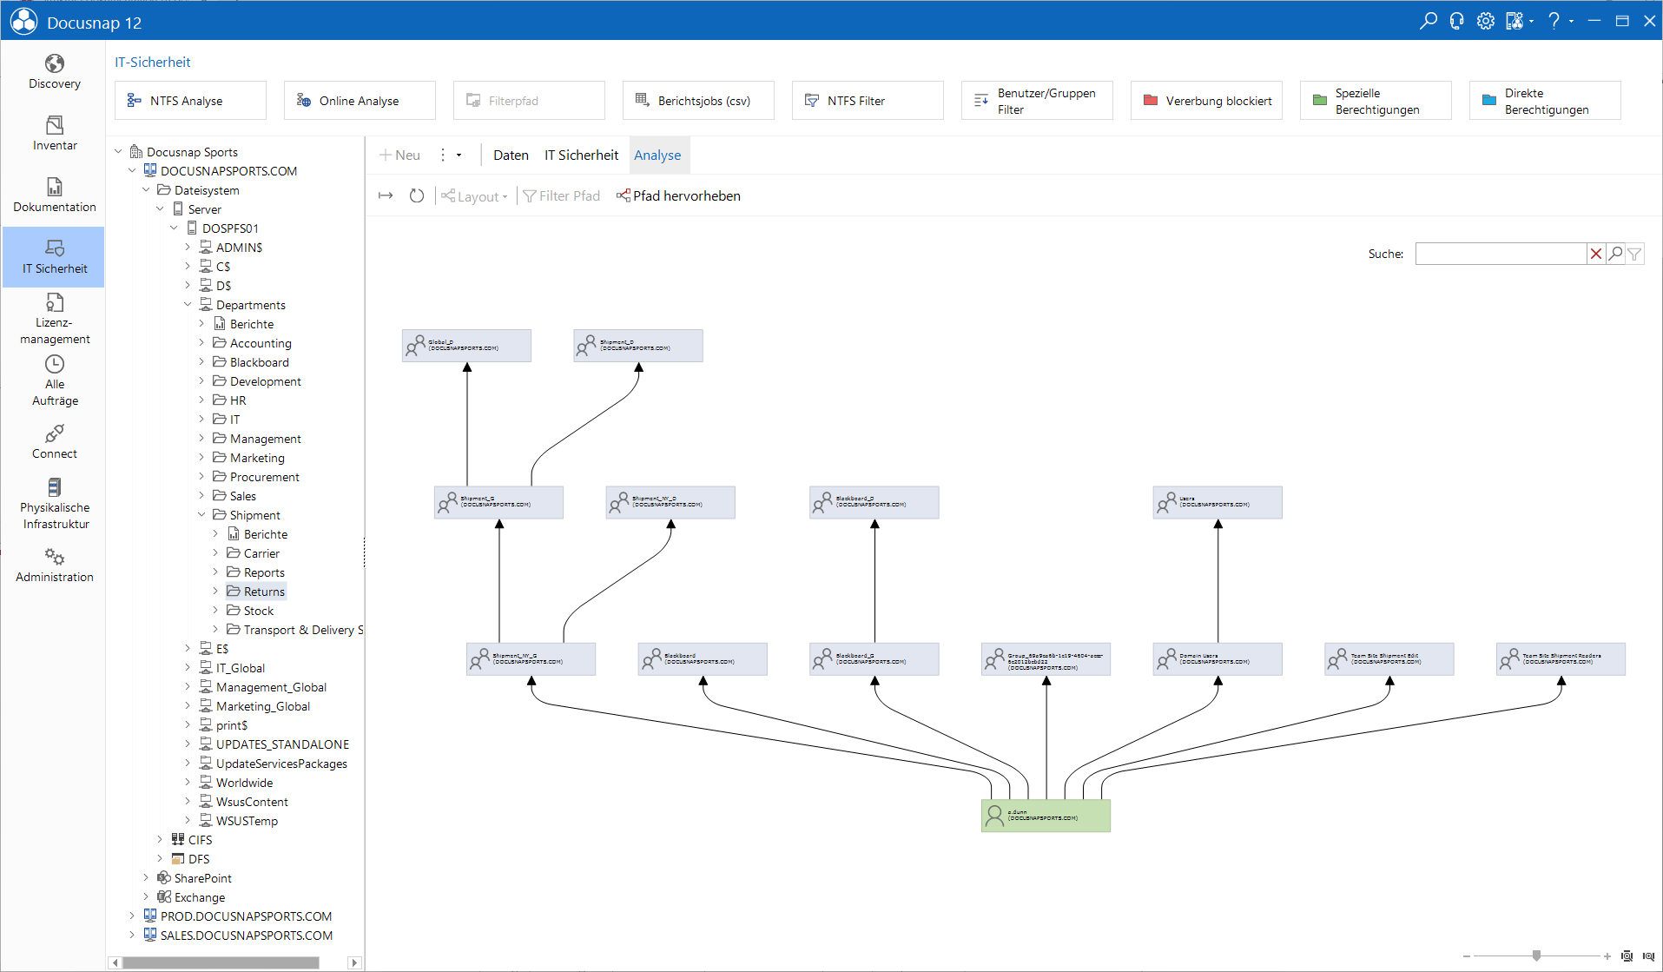This screenshot has width=1663, height=972.
Task: Clear the search with red X
Action: (x=1596, y=254)
